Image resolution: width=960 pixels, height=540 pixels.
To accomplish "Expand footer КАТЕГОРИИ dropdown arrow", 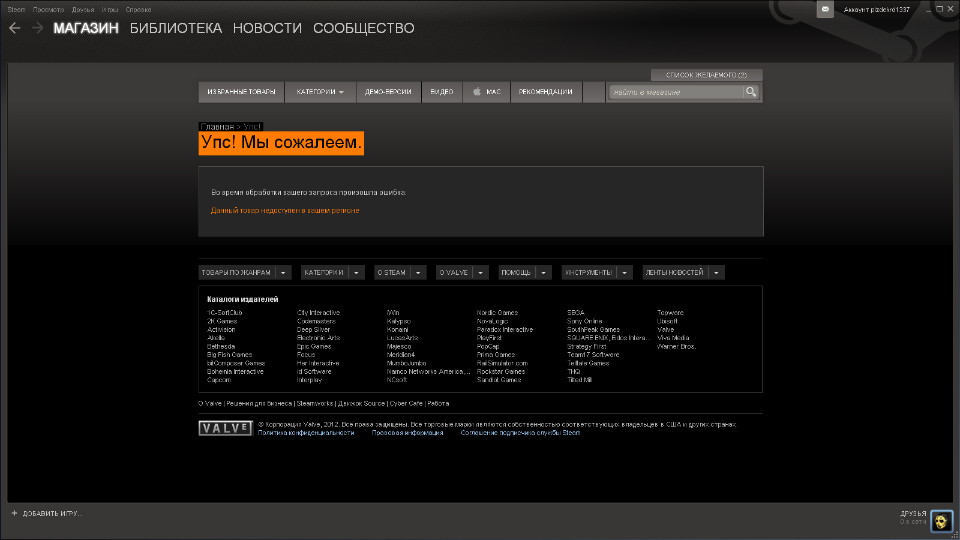I will click(356, 272).
